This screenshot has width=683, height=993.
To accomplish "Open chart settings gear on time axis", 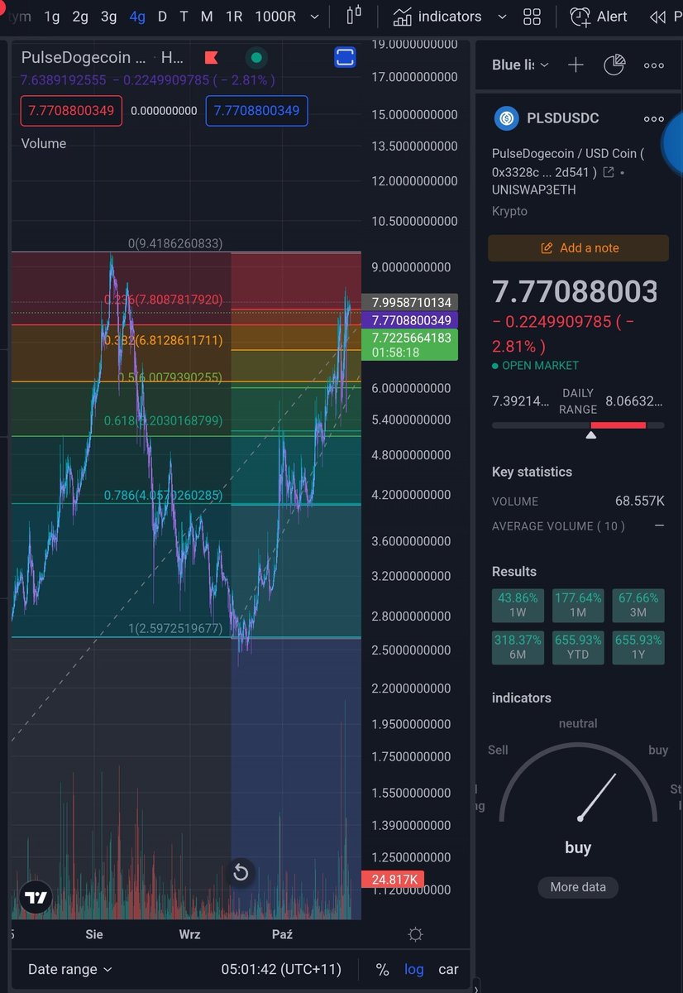I will (415, 934).
